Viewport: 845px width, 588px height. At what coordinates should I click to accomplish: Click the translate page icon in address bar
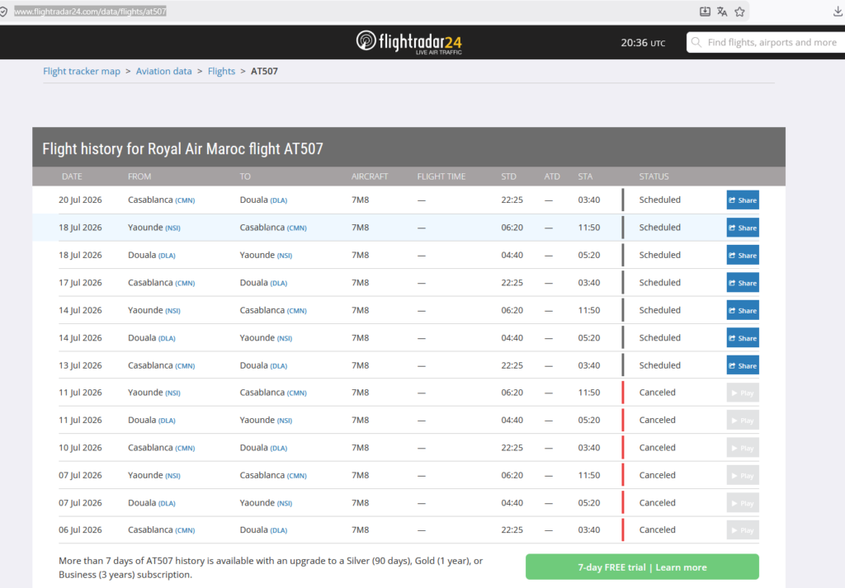click(722, 12)
